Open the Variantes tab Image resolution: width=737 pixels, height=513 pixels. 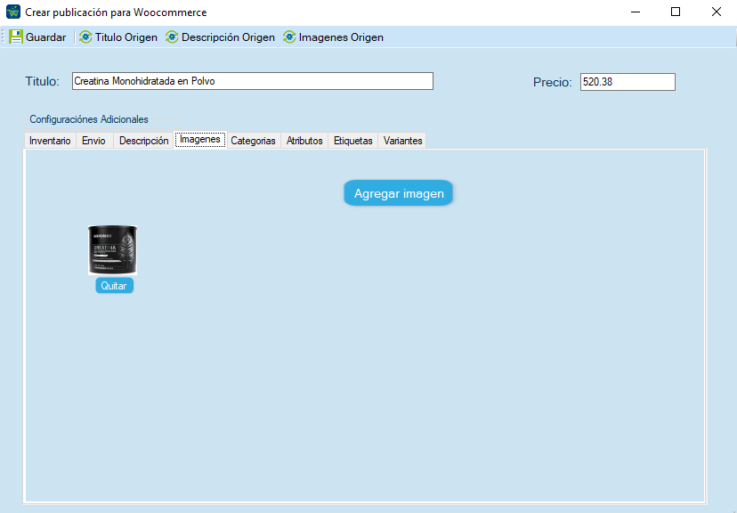coord(403,141)
